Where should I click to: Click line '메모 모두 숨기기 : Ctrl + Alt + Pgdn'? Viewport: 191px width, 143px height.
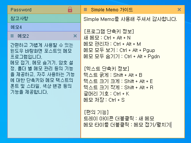tap(122, 56)
